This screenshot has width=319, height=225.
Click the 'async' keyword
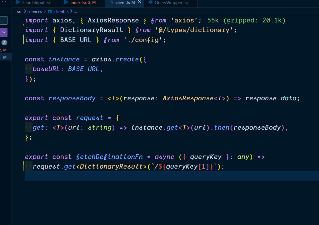click(x=164, y=157)
